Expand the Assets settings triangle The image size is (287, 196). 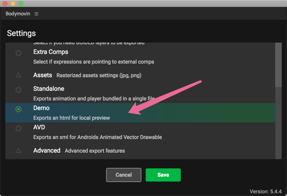18,75
